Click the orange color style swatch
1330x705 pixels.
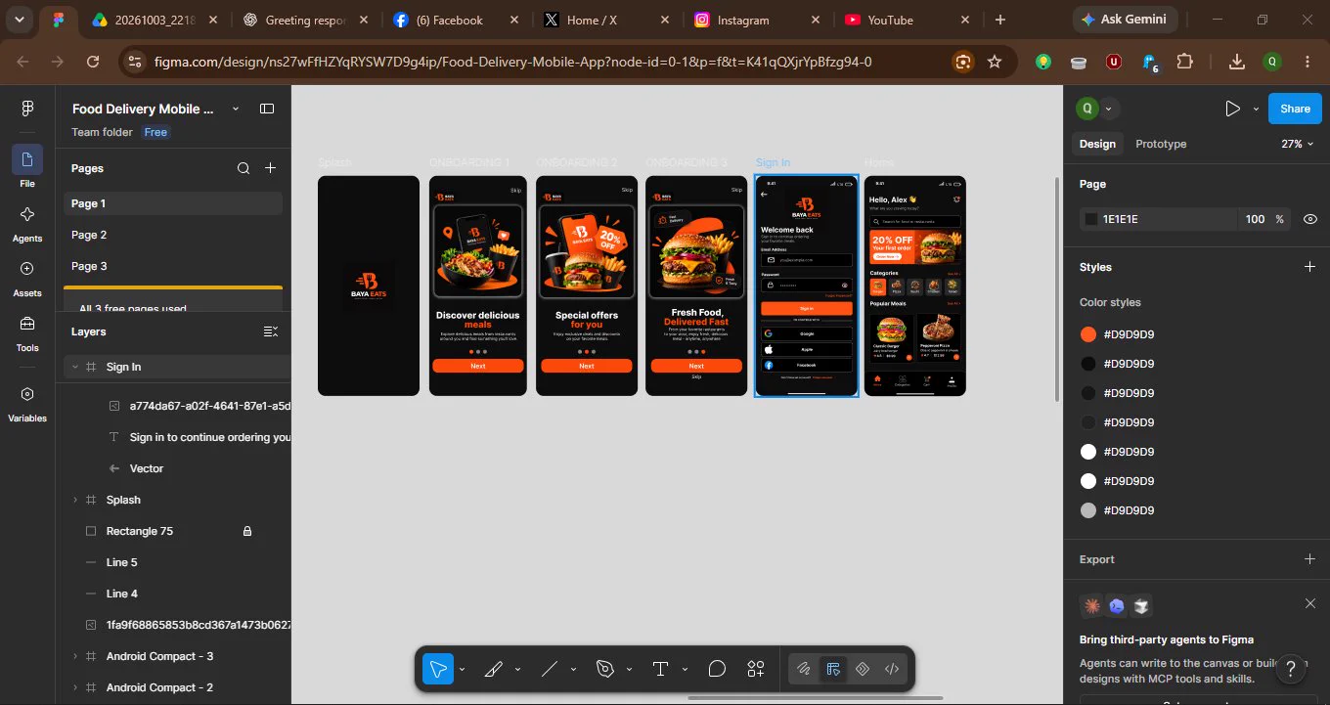pyautogui.click(x=1088, y=334)
